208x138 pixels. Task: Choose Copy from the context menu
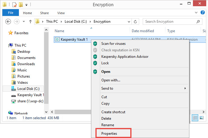140,103
